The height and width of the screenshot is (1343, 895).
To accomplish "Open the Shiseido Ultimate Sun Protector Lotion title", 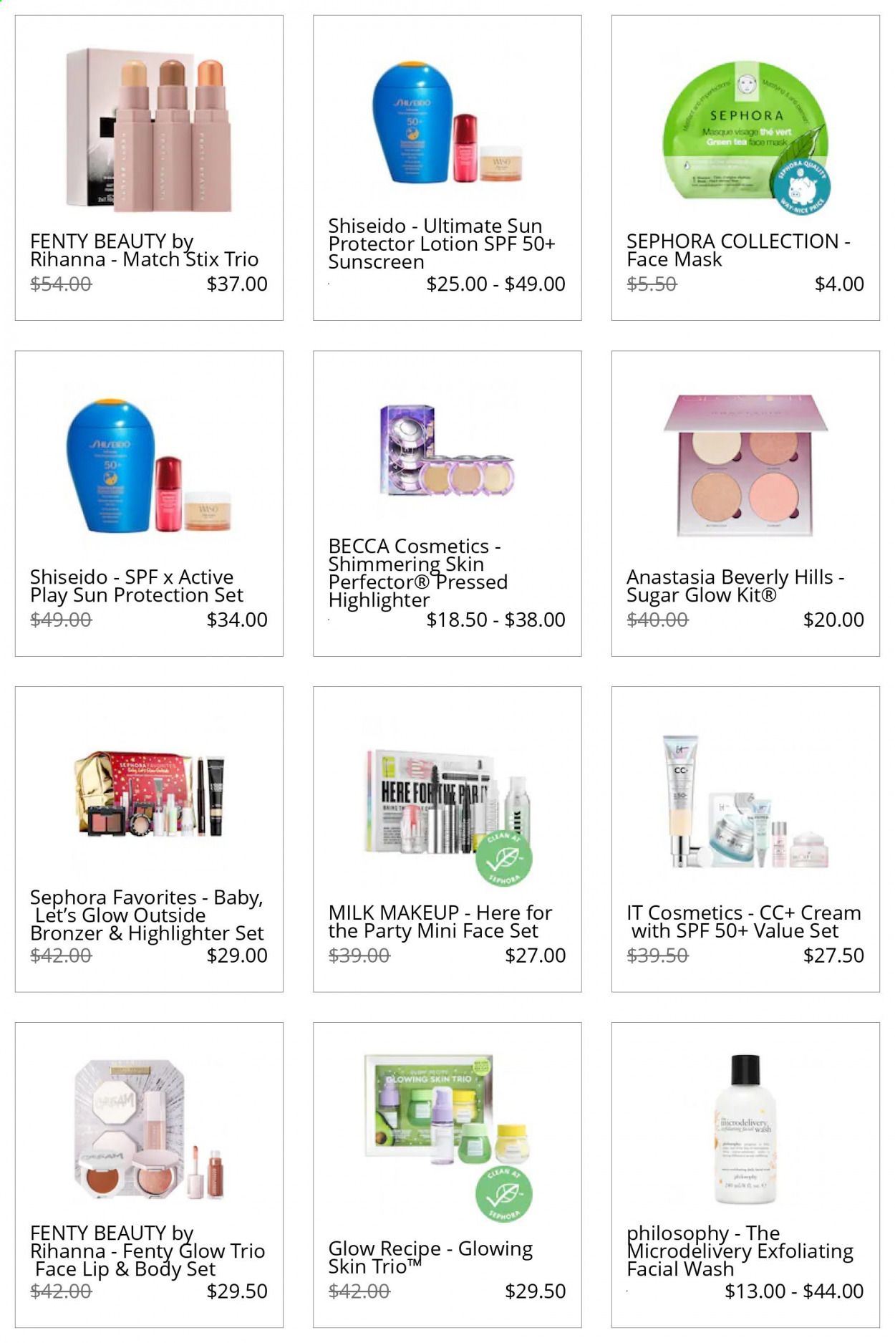I will [441, 244].
